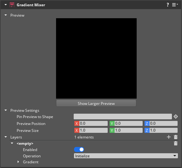Click the Preview Size label
Image resolution: width=182 pixels, height=168 pixels.
pyautogui.click(x=28, y=131)
